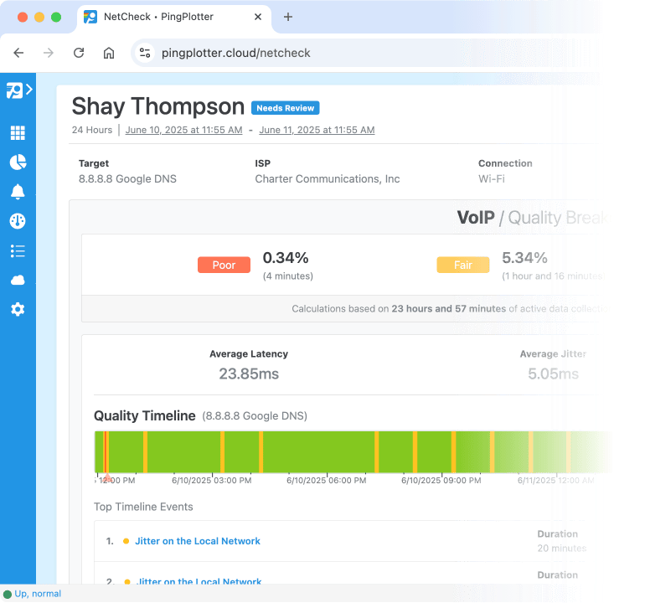Click the '5.05ms' average jitter value
The height and width of the screenshot is (603, 645).
pos(553,374)
